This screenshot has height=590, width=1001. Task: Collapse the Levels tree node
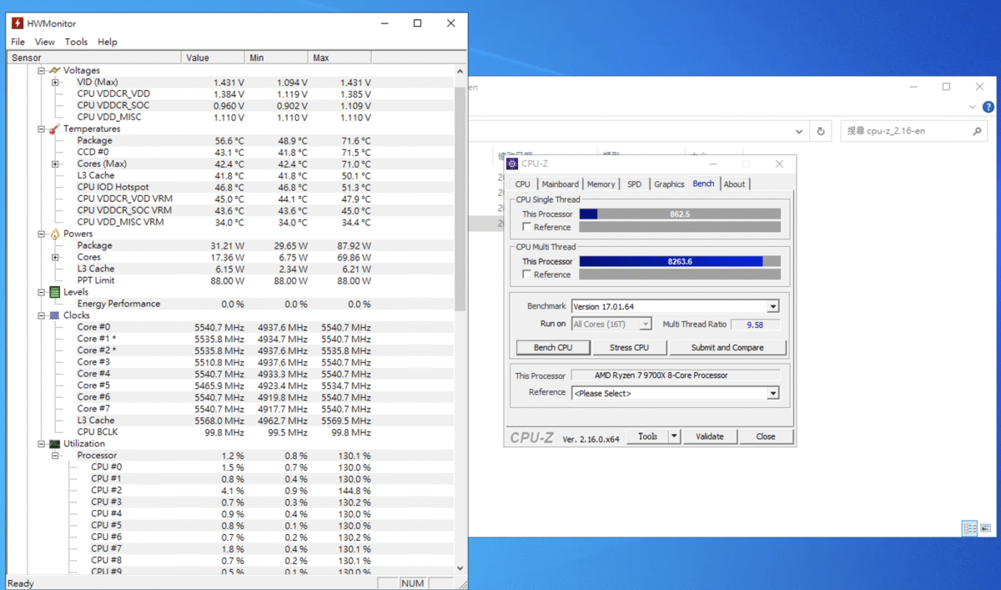pos(42,292)
